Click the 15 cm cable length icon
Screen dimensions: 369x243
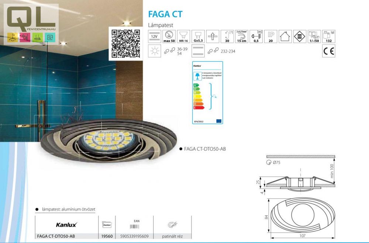coord(242,36)
